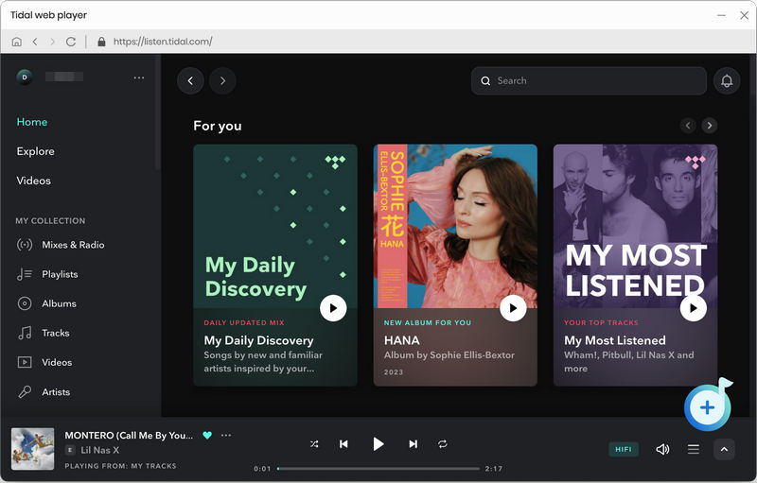Click the Artists microphone icon
Screen dimensions: 757x483
pos(25,392)
